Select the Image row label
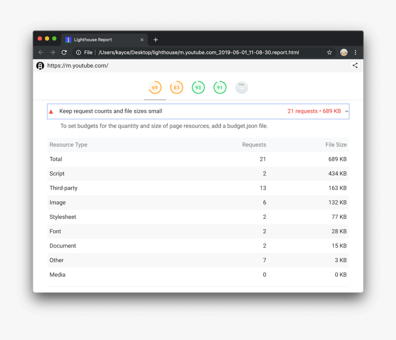Viewport: 396px width, 340px height. (x=58, y=202)
